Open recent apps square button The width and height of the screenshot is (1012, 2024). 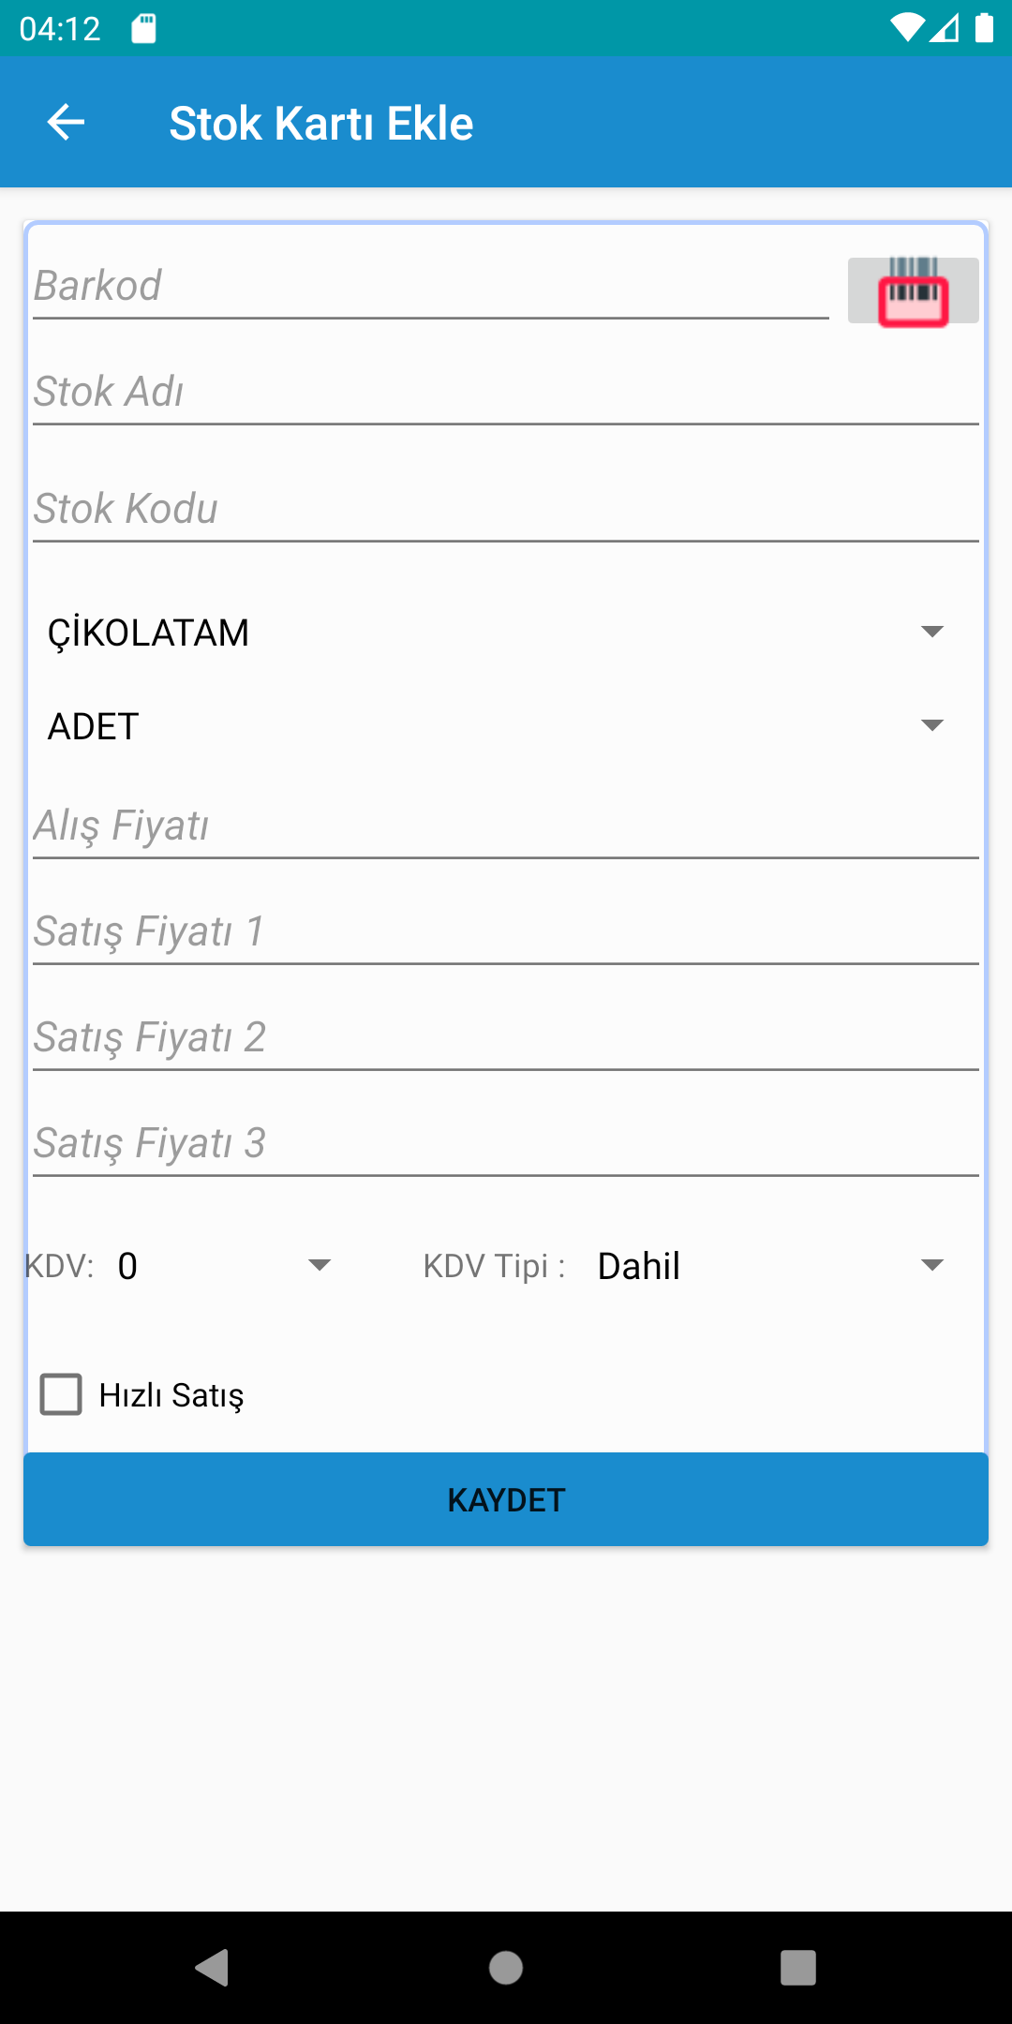tap(797, 1967)
